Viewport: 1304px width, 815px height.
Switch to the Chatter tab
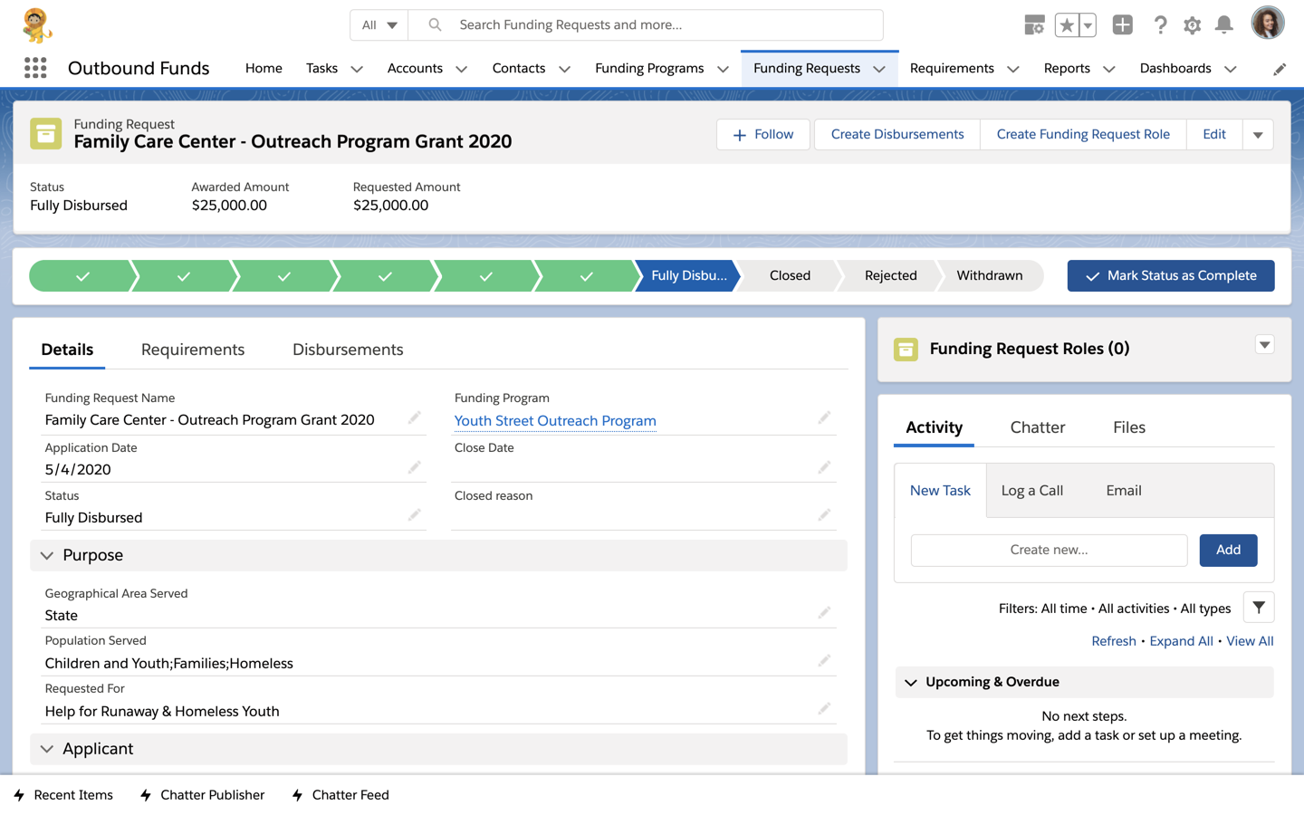[1037, 427]
